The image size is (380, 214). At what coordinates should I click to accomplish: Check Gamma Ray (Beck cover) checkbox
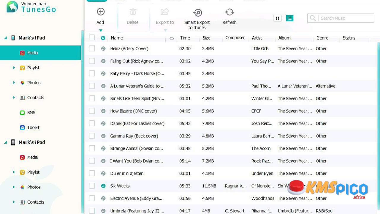[x=92, y=136]
